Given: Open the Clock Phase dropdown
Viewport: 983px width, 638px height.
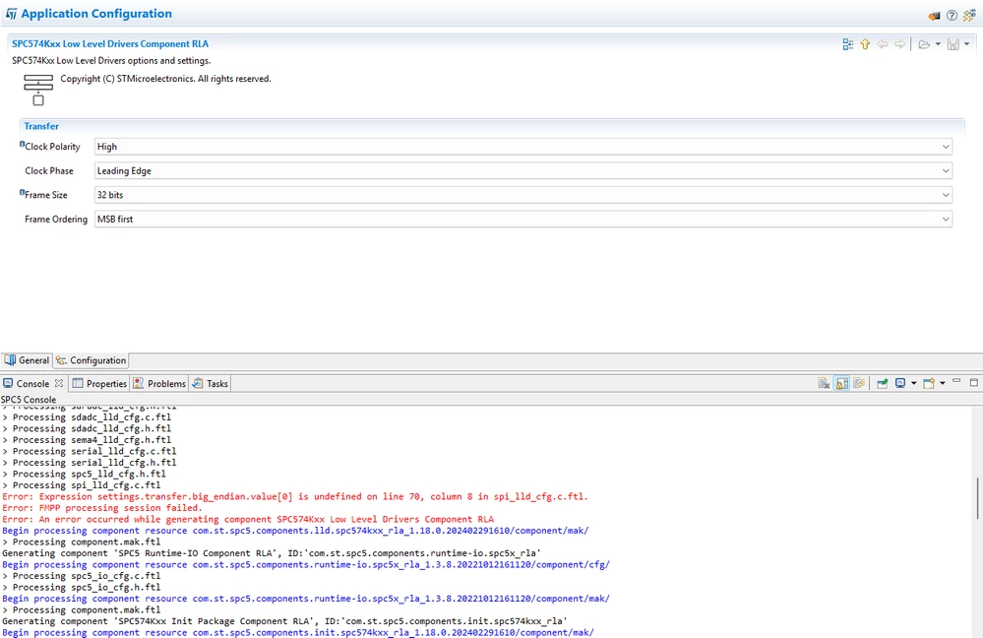Looking at the screenshot, I should pos(522,170).
